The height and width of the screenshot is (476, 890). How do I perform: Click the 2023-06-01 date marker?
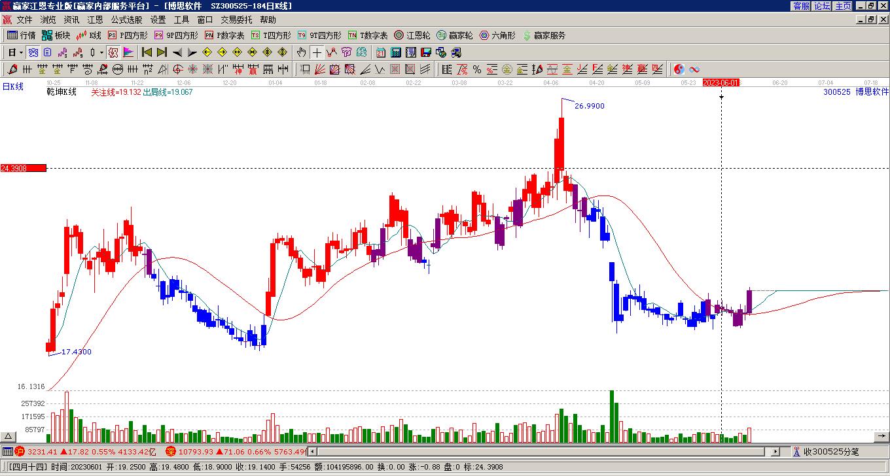point(721,83)
